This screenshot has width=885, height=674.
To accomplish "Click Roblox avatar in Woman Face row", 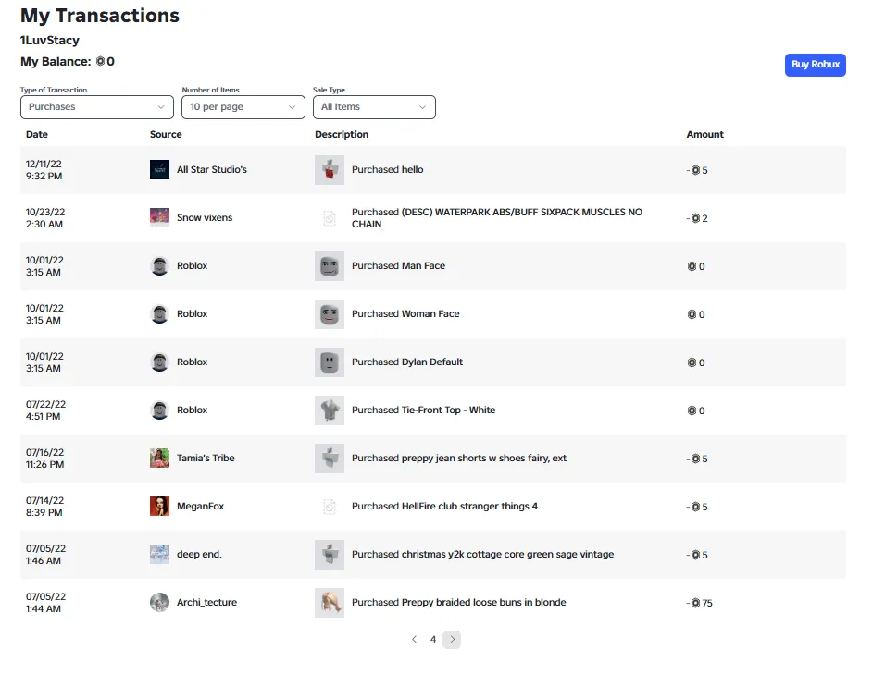I will pyautogui.click(x=159, y=314).
